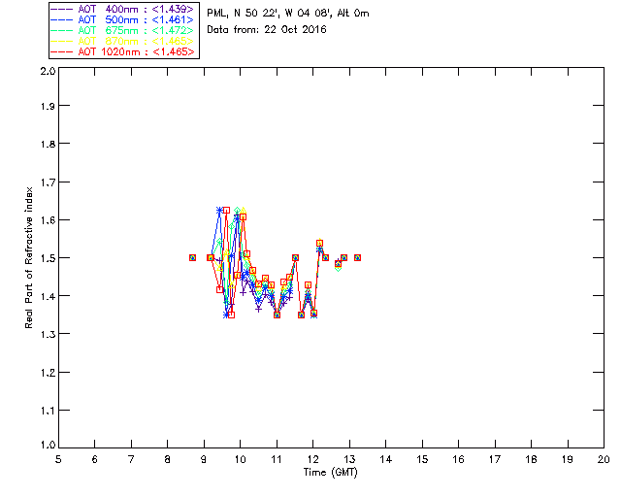This screenshot has height=497, width=621.
Task: Click the blue star peak near 1.63 around 9.4 GMT
Action: click(x=219, y=210)
